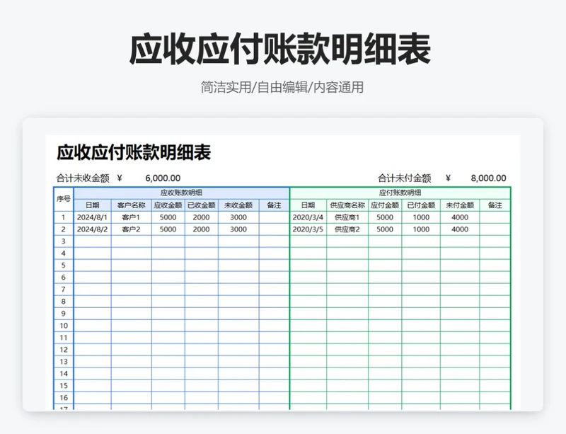
Task: Select 4000 in the 供应商1 row
Action: (x=460, y=217)
